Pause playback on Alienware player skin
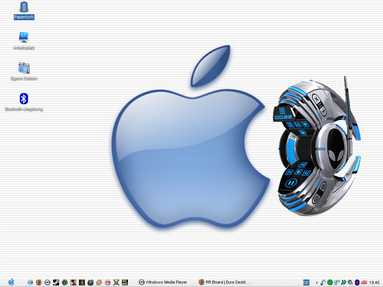This screenshot has width=383, height=287. [291, 183]
